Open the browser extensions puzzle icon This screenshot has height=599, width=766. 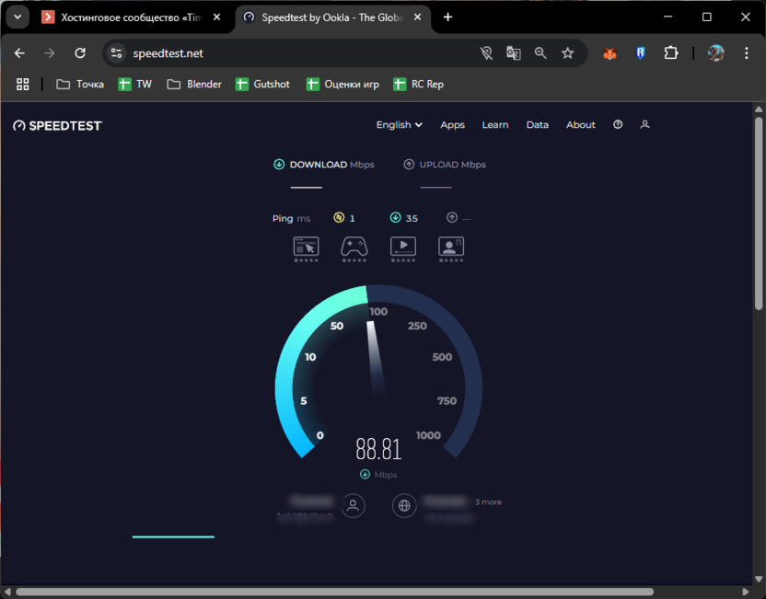671,53
